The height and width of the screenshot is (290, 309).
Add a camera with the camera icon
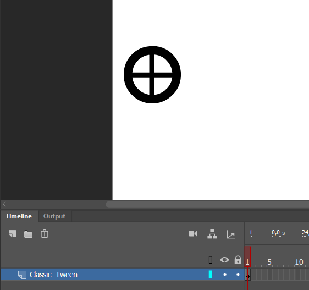click(x=193, y=234)
